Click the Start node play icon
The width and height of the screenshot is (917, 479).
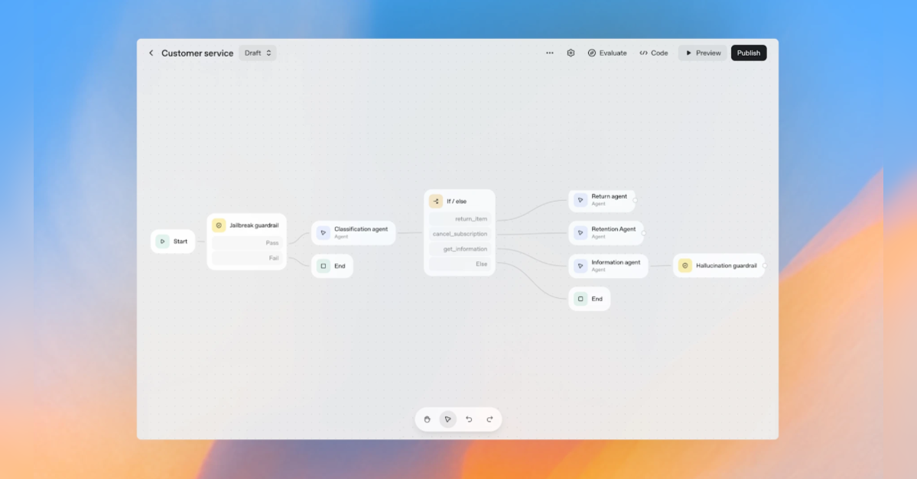pyautogui.click(x=162, y=241)
